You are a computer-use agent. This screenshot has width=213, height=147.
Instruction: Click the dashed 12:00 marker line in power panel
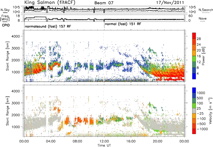(x=104, y=56)
